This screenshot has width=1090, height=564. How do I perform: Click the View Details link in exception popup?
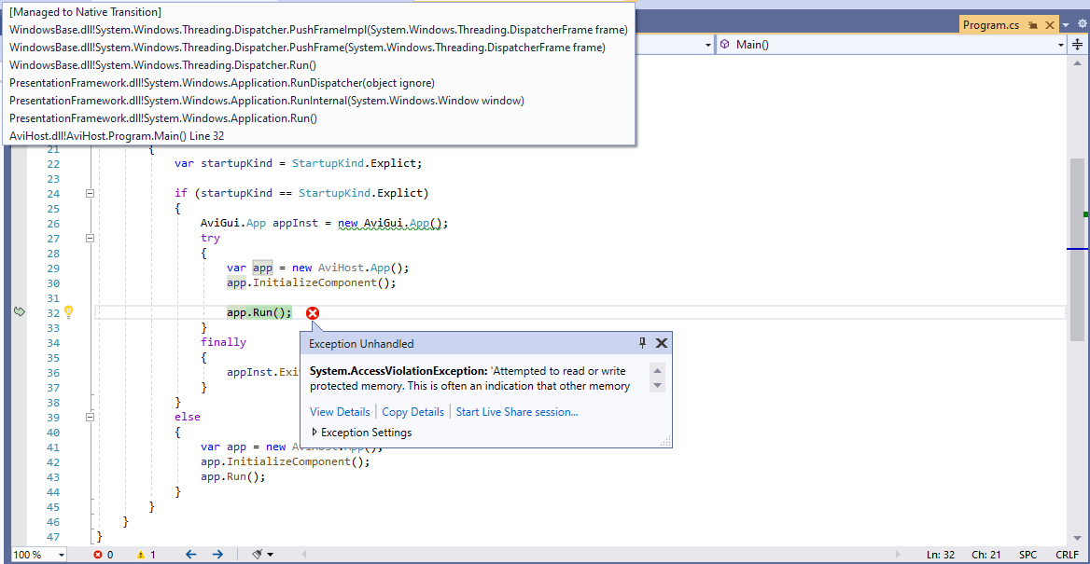click(340, 411)
